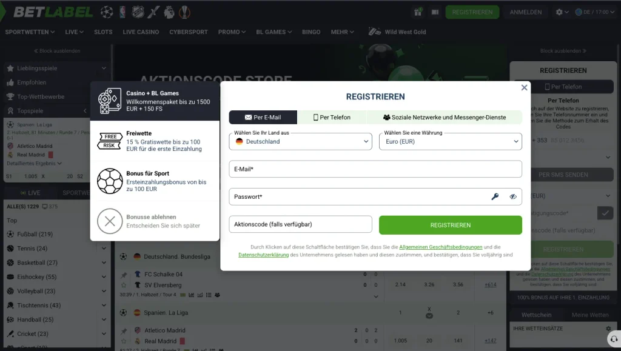Open Datenschutzerklärung link in dialog
This screenshot has height=351, width=621.
(x=263, y=255)
